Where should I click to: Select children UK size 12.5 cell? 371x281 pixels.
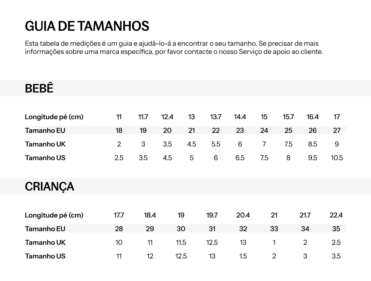point(212,242)
